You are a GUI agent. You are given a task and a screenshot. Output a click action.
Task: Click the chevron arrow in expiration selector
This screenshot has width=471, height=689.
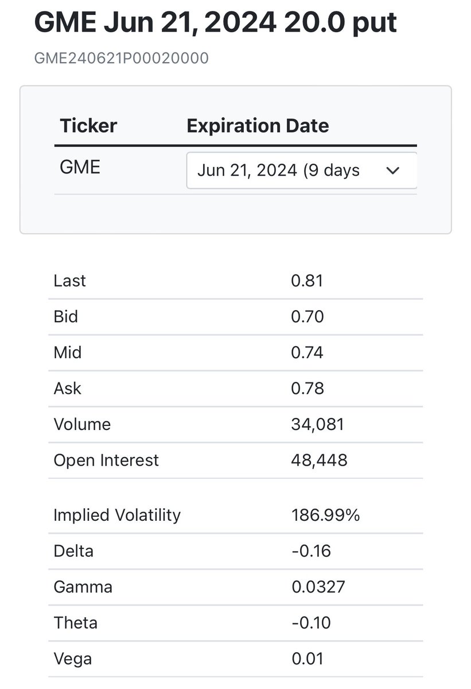(392, 171)
